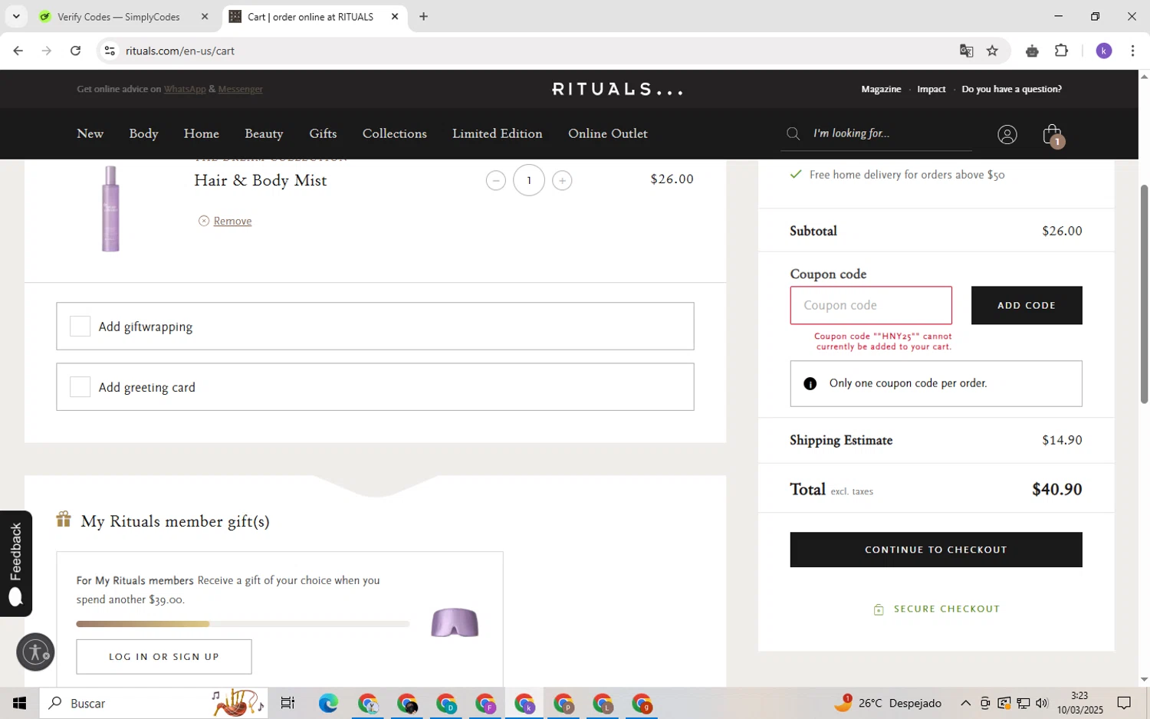Close the SimplyCodes tab
The width and height of the screenshot is (1150, 719).
[205, 16]
